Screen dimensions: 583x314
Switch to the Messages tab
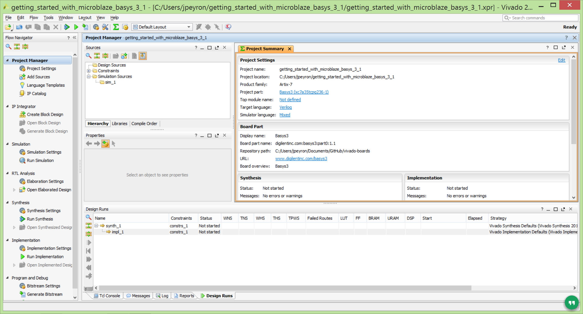(x=138, y=296)
